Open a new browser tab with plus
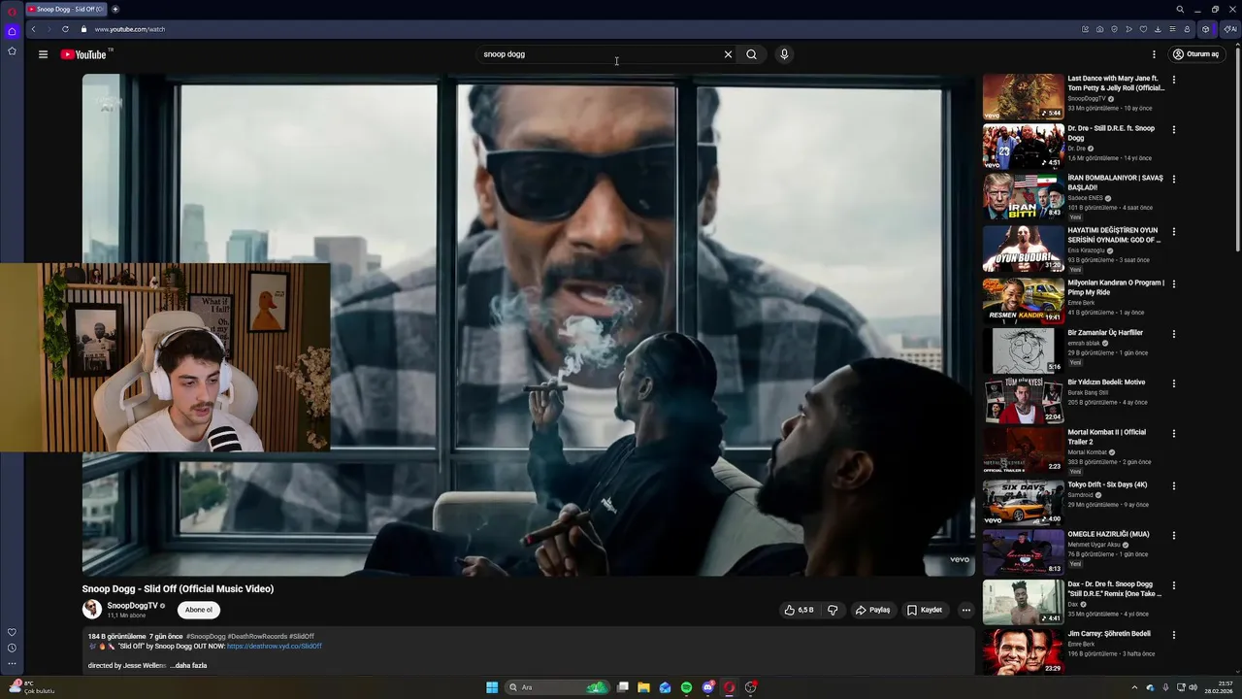The width and height of the screenshot is (1242, 699). tap(115, 9)
